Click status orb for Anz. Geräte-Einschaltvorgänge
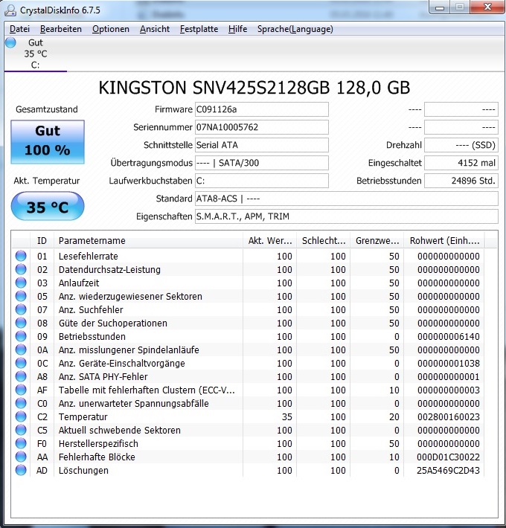This screenshot has width=506, height=528. [21, 363]
